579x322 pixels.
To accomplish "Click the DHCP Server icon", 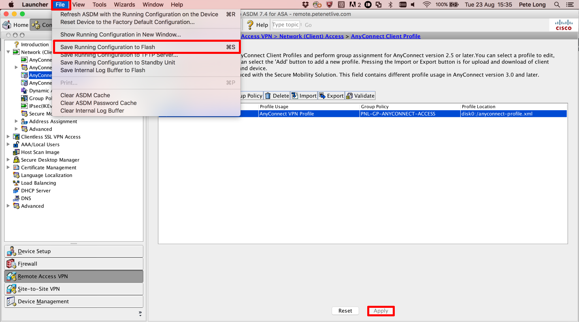I will (x=16, y=191).
